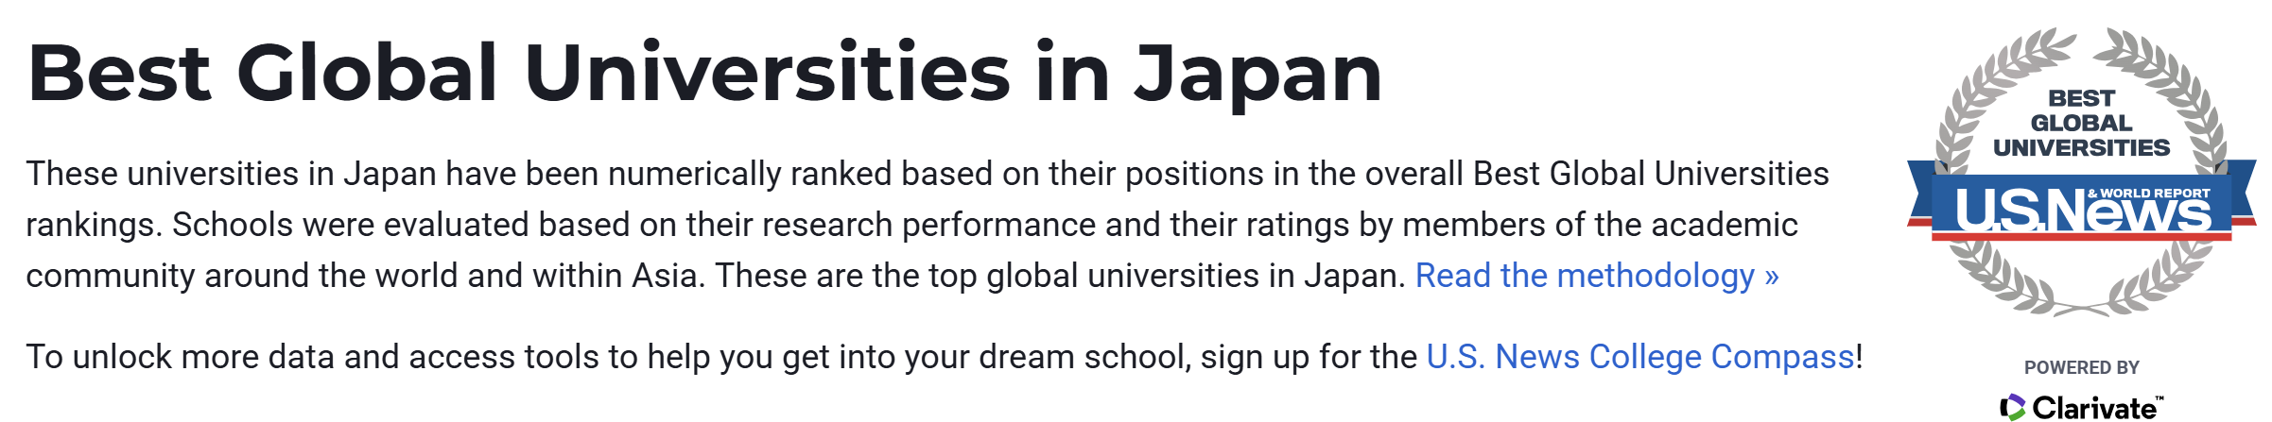2272x422 pixels.
Task: Click the "POWERED BY" label
Action: click(2081, 367)
